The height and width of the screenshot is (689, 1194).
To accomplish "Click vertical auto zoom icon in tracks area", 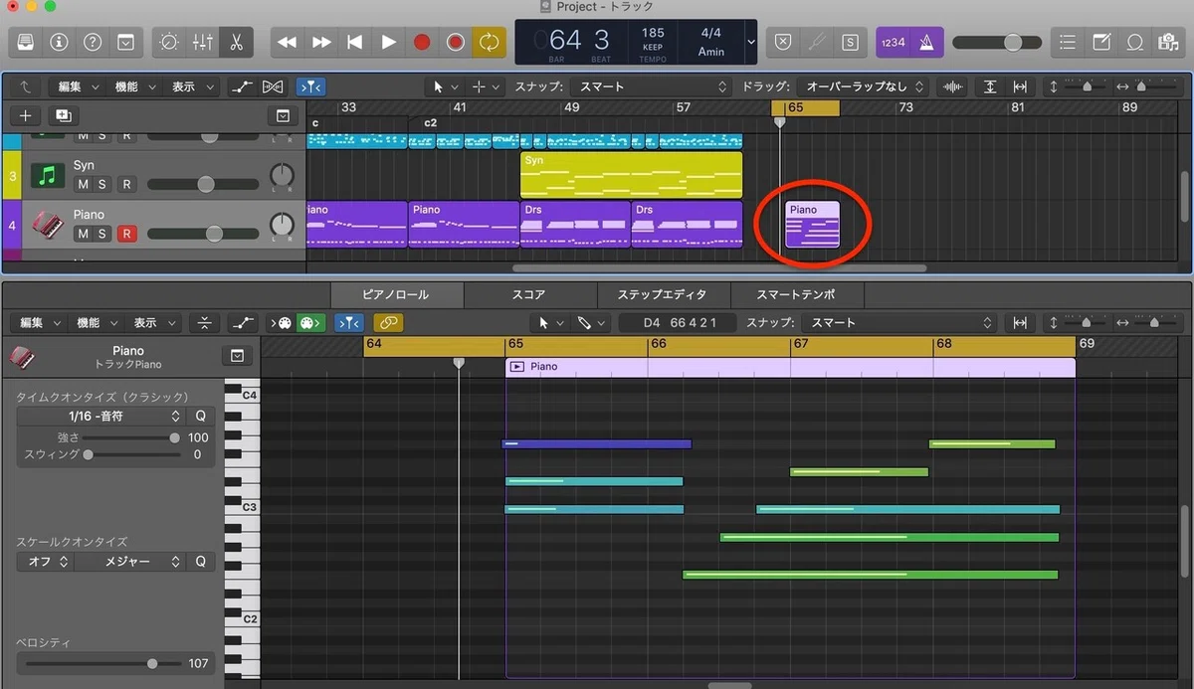I will pyautogui.click(x=989, y=86).
